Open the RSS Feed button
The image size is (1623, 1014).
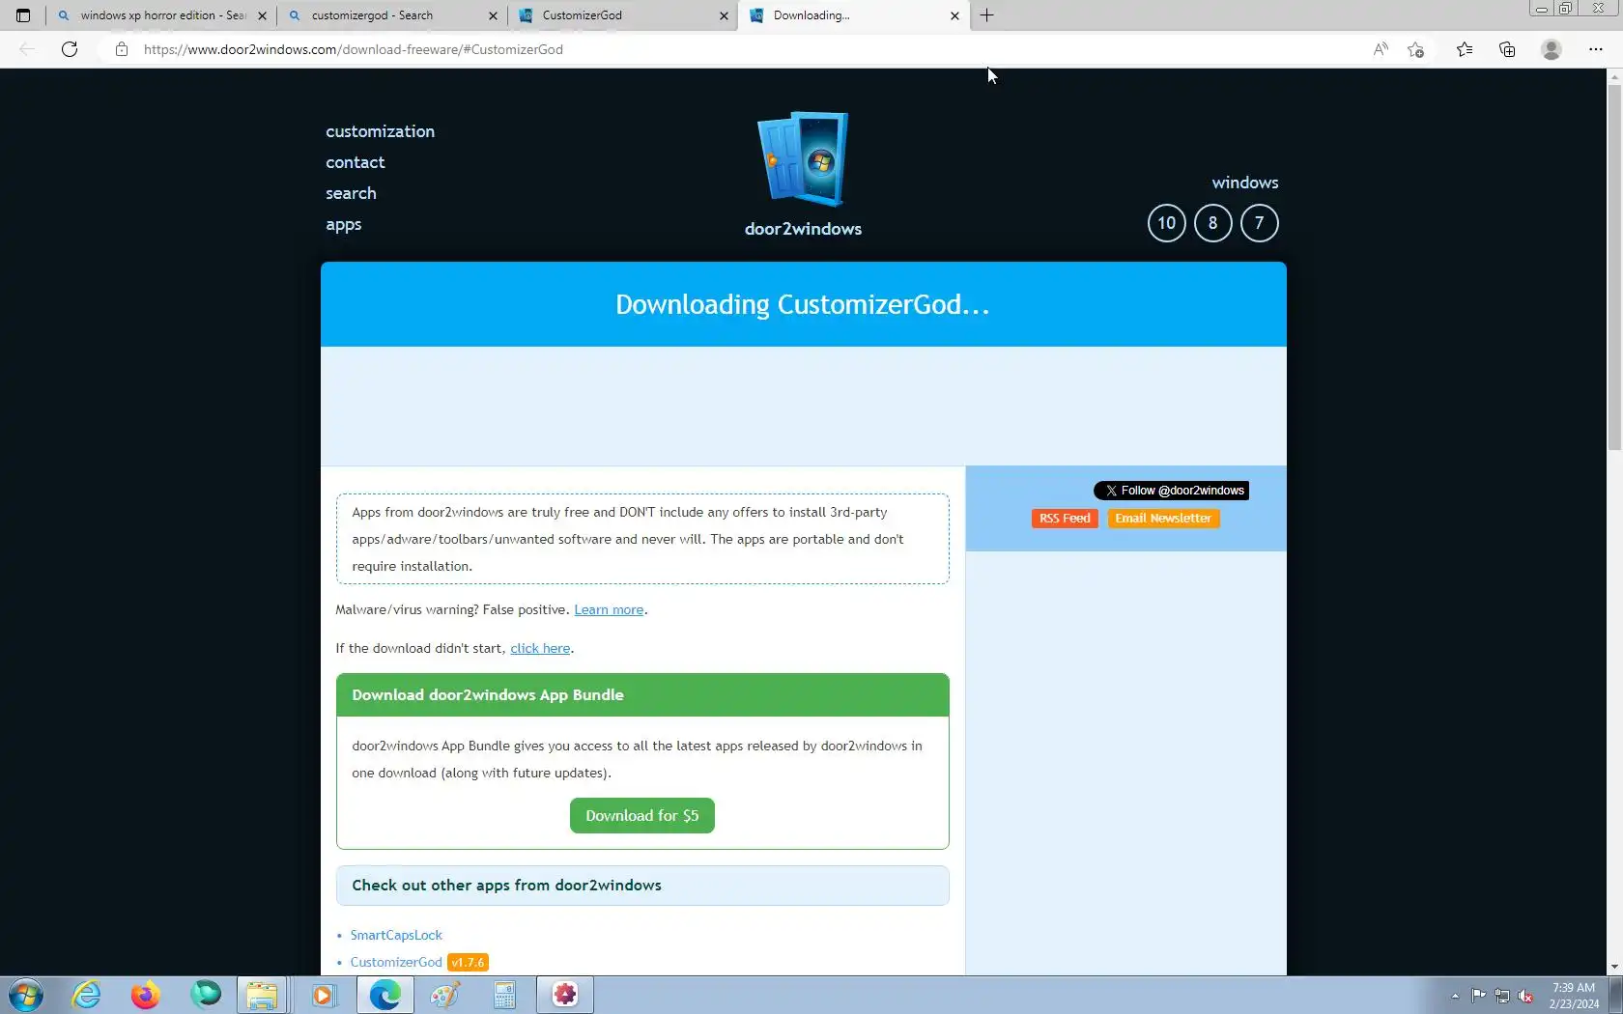(x=1065, y=519)
